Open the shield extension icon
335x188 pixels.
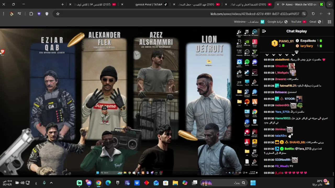(47, 14)
